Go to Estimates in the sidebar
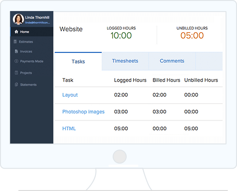This screenshot has height=191, width=237. pyautogui.click(x=26, y=42)
